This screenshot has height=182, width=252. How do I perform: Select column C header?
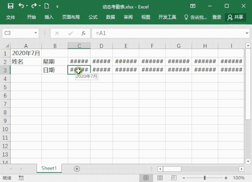79,46
